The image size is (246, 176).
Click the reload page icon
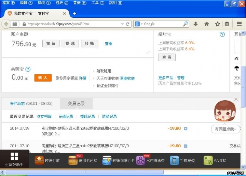point(127,24)
